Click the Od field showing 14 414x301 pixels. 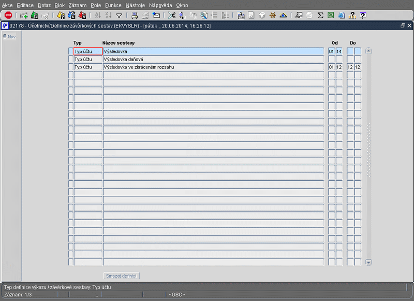339,51
